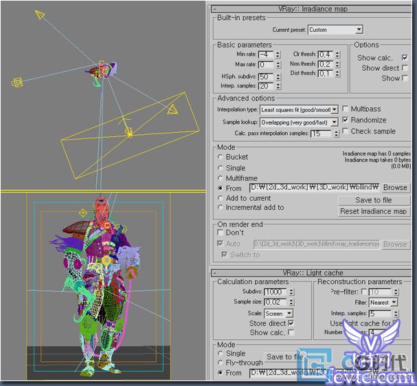Click Browse next to irradiance file path
This screenshot has height=386, width=417.
(395, 188)
